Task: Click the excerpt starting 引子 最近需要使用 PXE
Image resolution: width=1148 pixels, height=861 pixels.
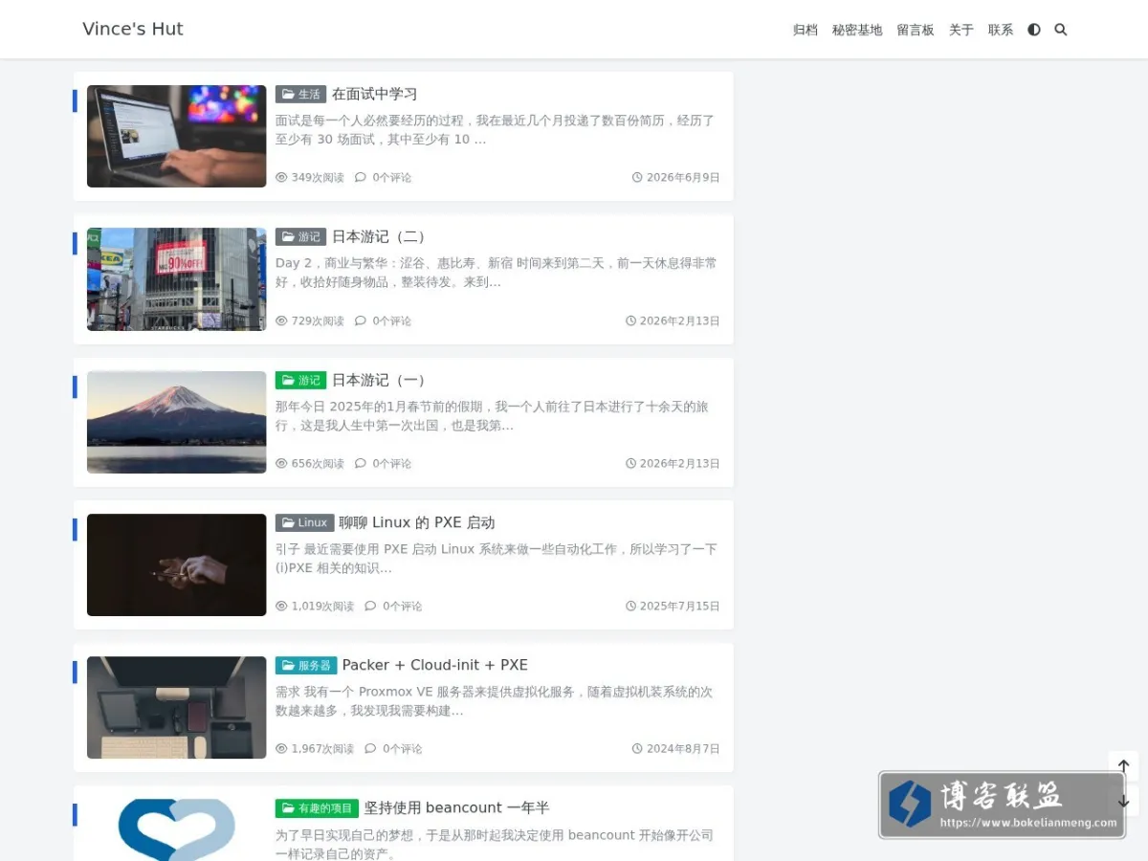Action: pos(497,558)
